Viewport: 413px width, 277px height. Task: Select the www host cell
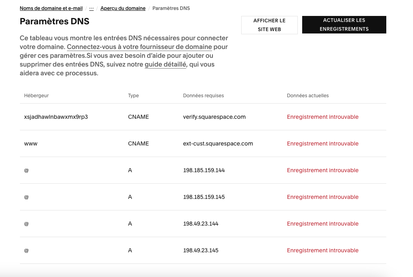(x=31, y=143)
